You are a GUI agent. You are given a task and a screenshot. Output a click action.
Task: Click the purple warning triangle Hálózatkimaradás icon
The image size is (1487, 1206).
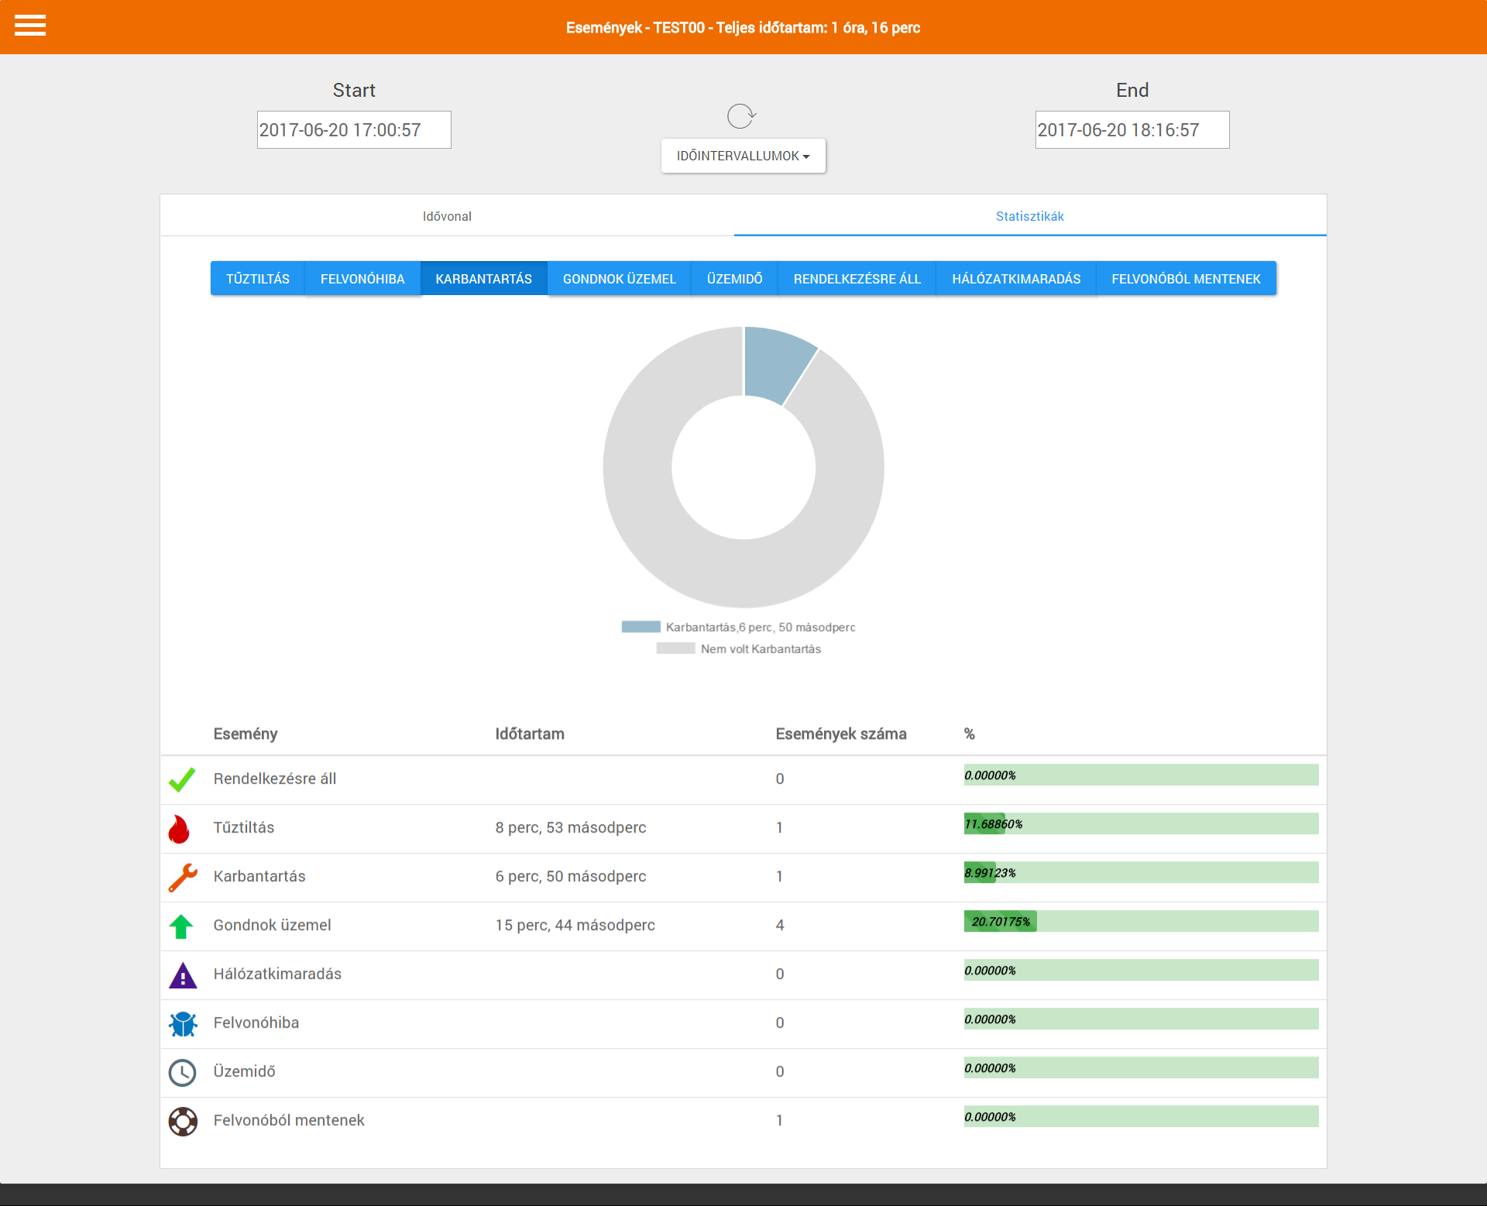(183, 975)
